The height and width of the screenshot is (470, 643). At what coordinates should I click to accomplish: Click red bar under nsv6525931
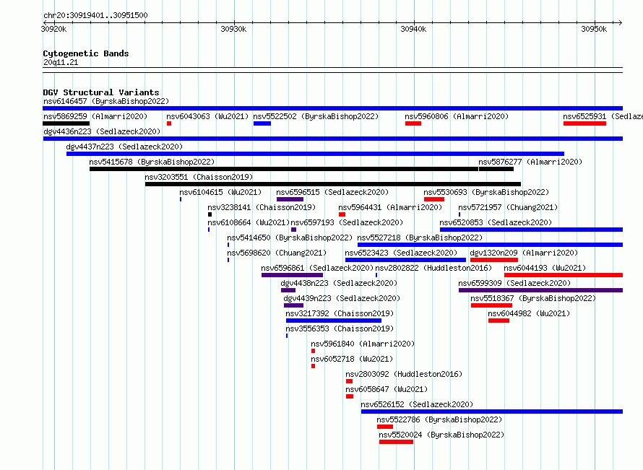(584, 123)
